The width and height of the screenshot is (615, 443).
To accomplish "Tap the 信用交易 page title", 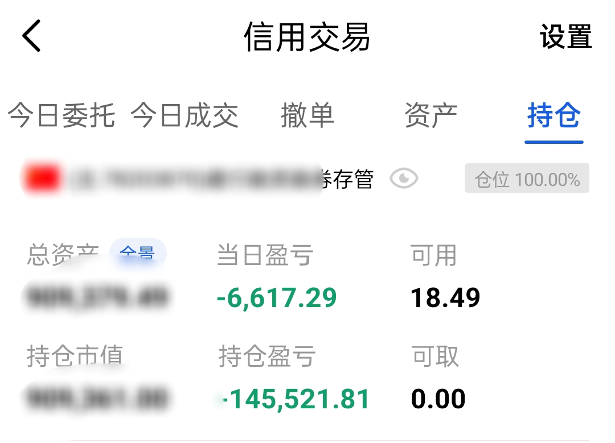I will 307,37.
